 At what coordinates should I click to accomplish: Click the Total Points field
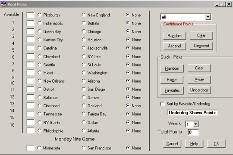pos(193,132)
